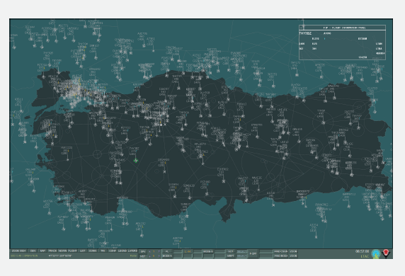Click the LEGND legend button
The image size is (405, 276).
pyautogui.click(x=122, y=251)
